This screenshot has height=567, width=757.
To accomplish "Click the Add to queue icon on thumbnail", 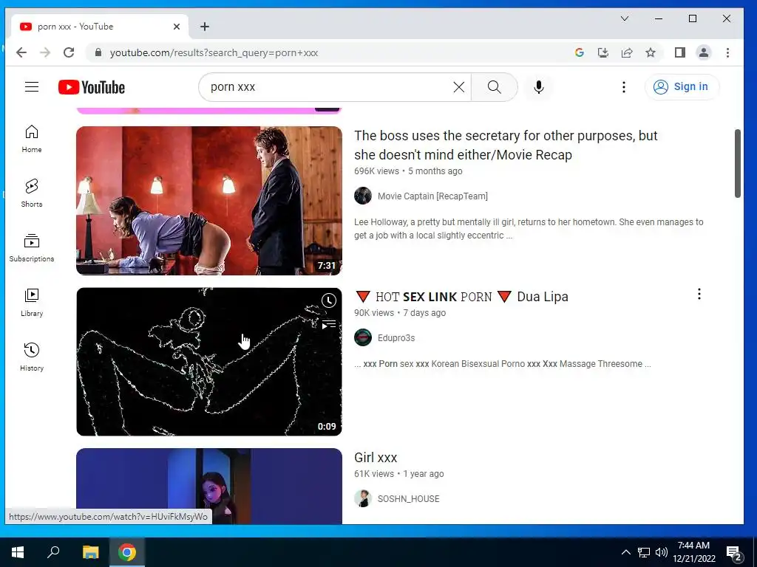I will coord(329,324).
